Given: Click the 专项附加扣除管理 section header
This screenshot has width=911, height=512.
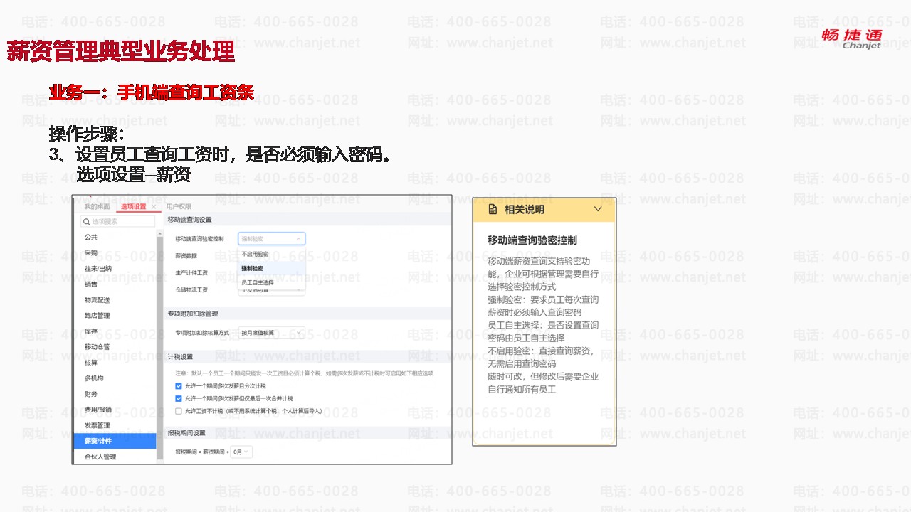Looking at the screenshot, I should [193, 314].
